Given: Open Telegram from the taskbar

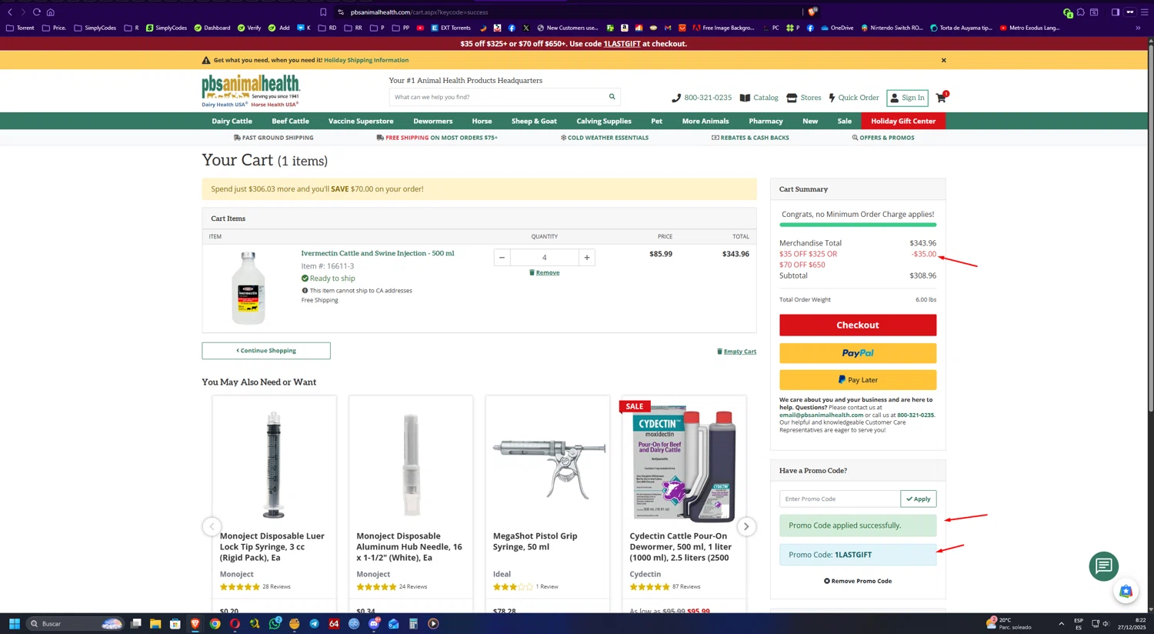Looking at the screenshot, I should coord(314,624).
